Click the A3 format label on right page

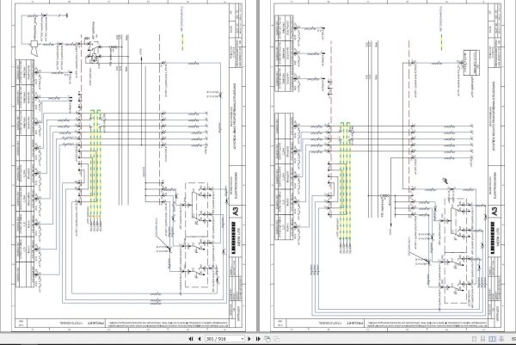pos(494,212)
